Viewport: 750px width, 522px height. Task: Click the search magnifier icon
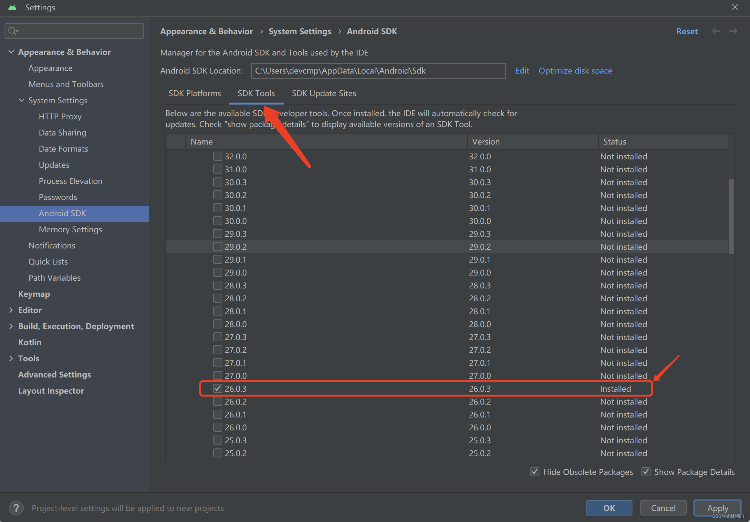(13, 31)
